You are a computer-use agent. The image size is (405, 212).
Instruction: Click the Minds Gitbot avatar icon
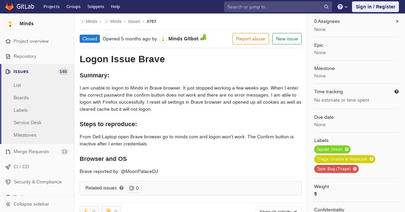coord(163,39)
